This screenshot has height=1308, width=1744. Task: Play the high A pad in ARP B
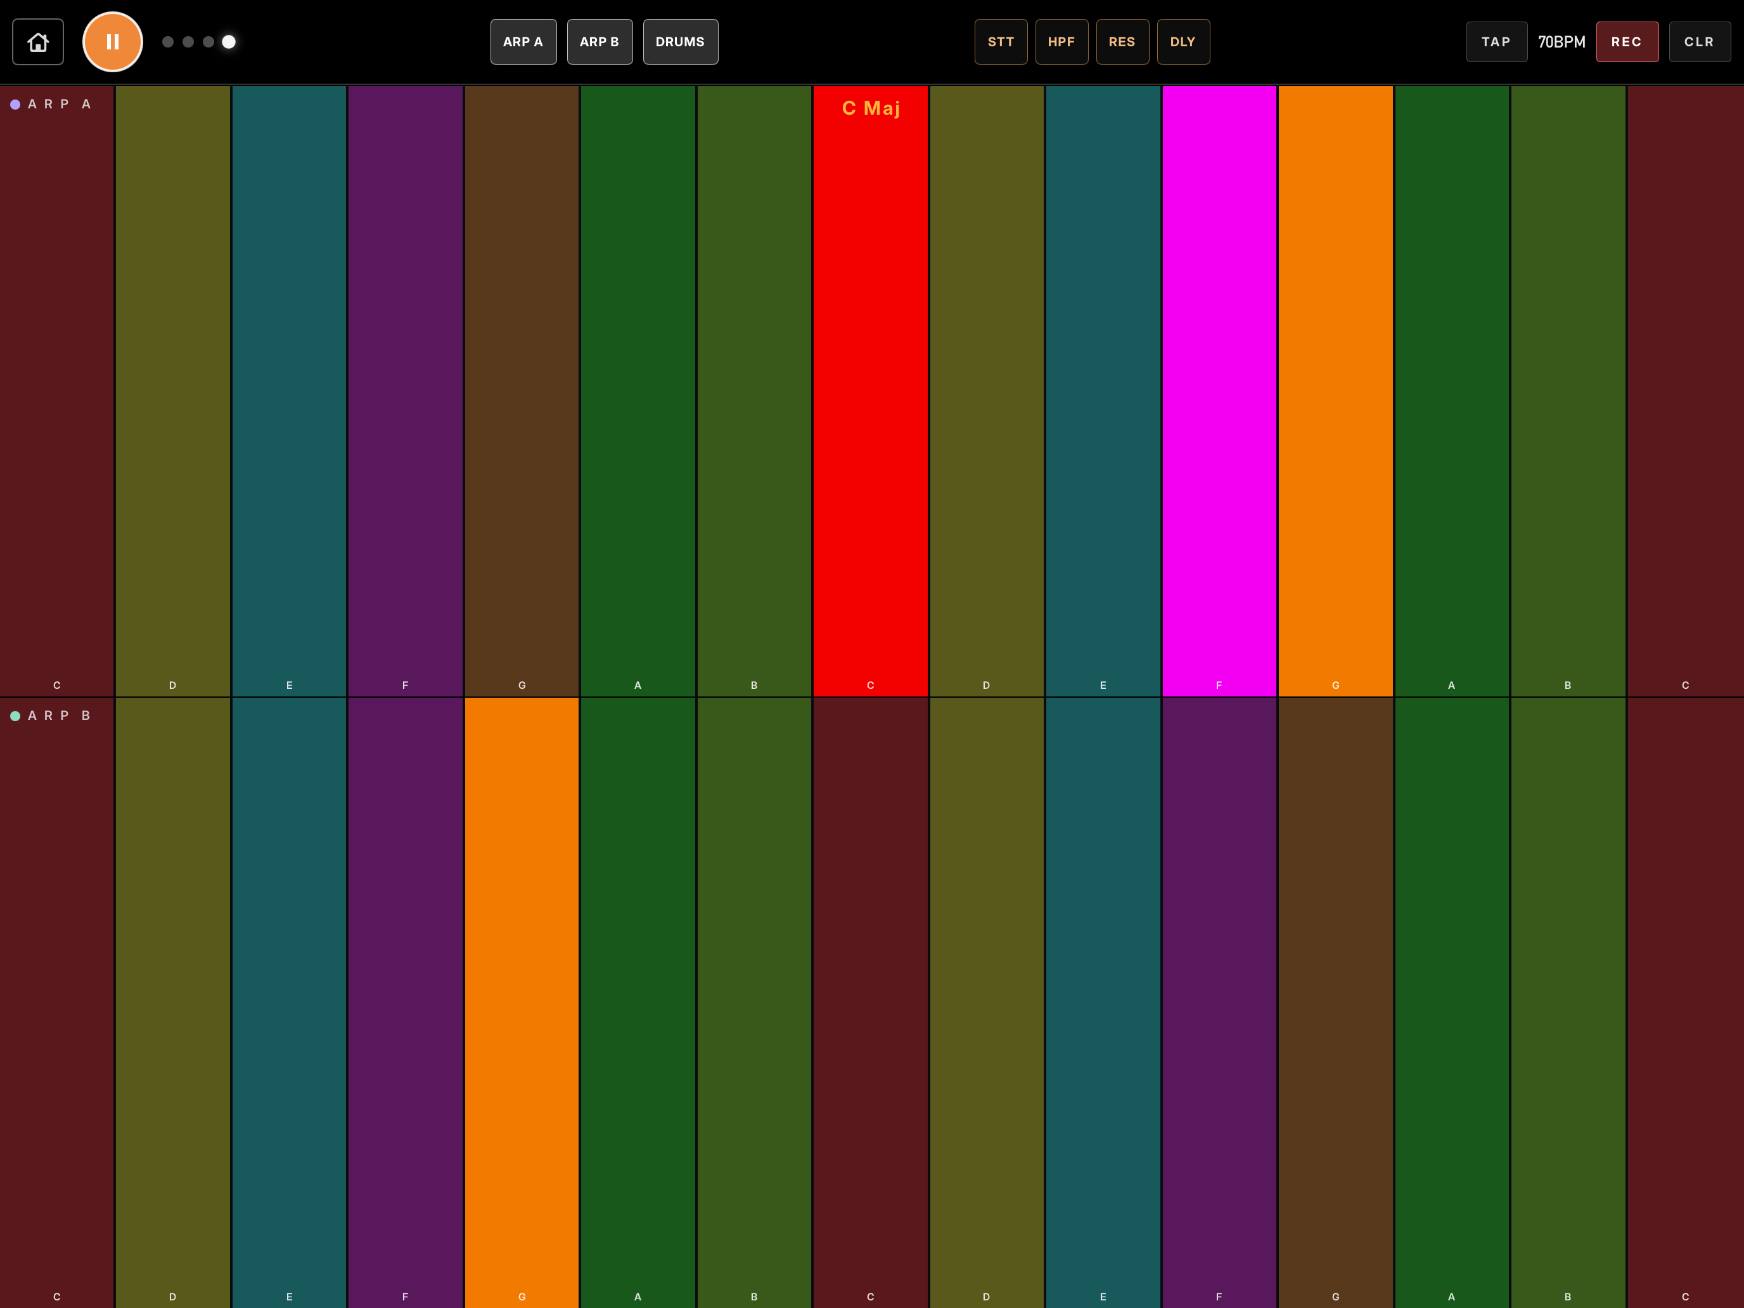pyautogui.click(x=1451, y=1003)
